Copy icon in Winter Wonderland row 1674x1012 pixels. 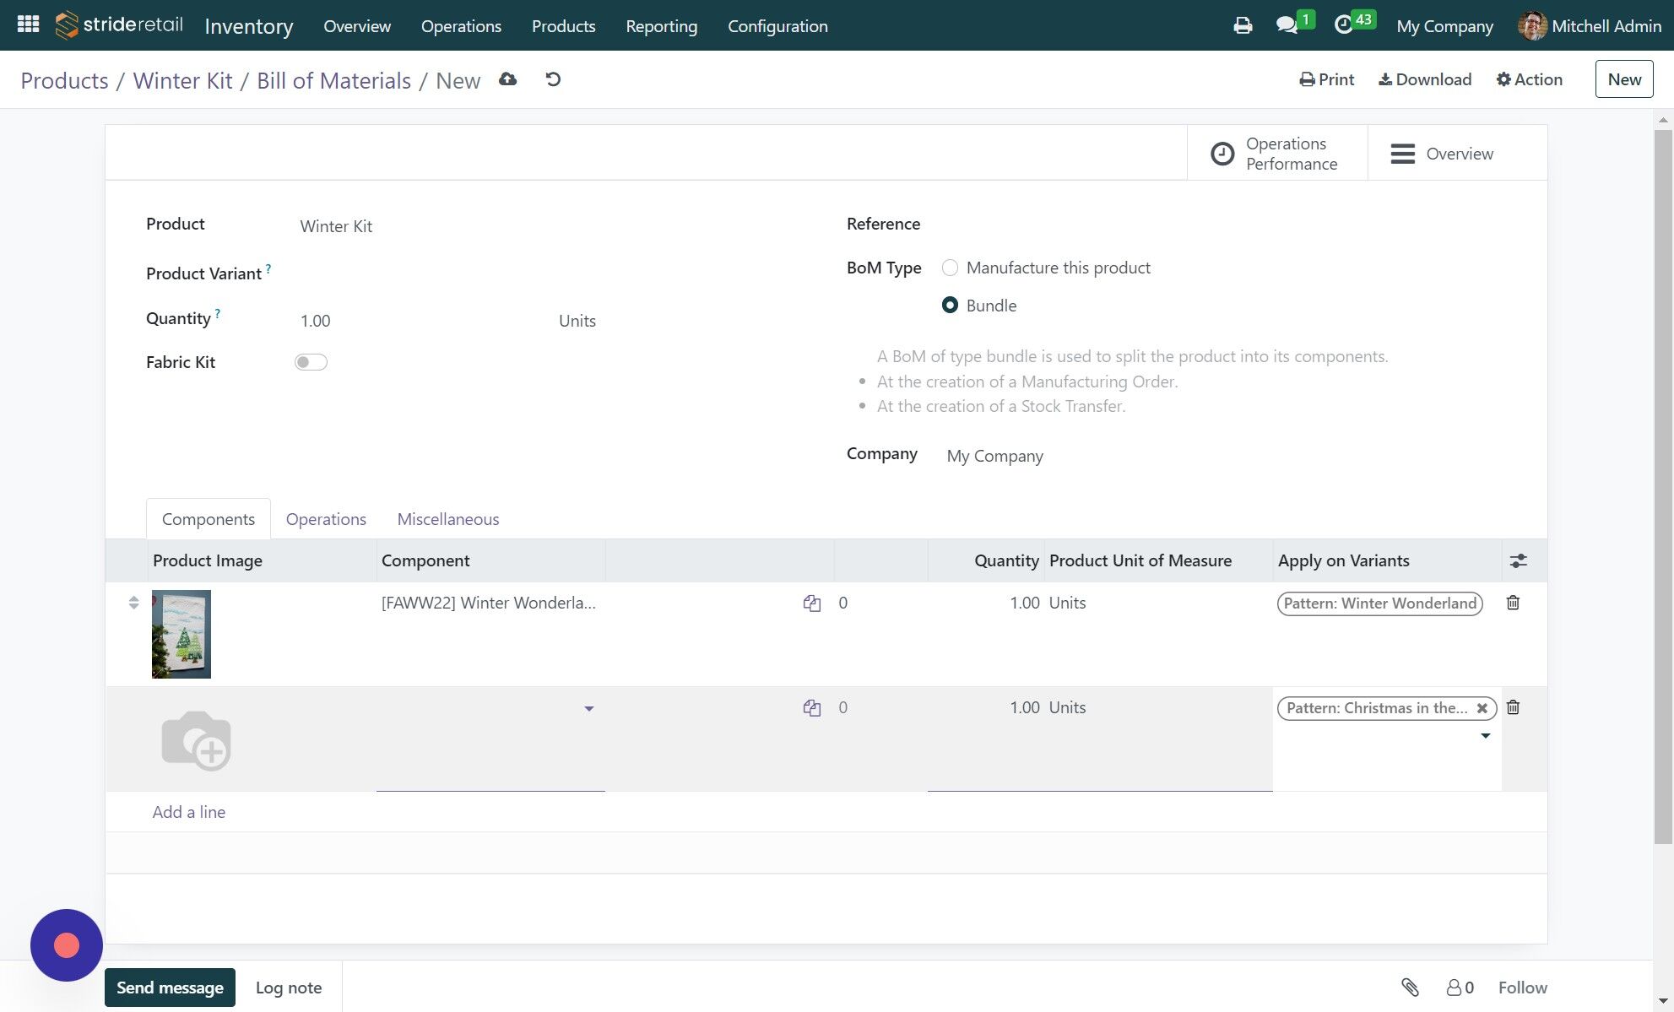pos(812,603)
